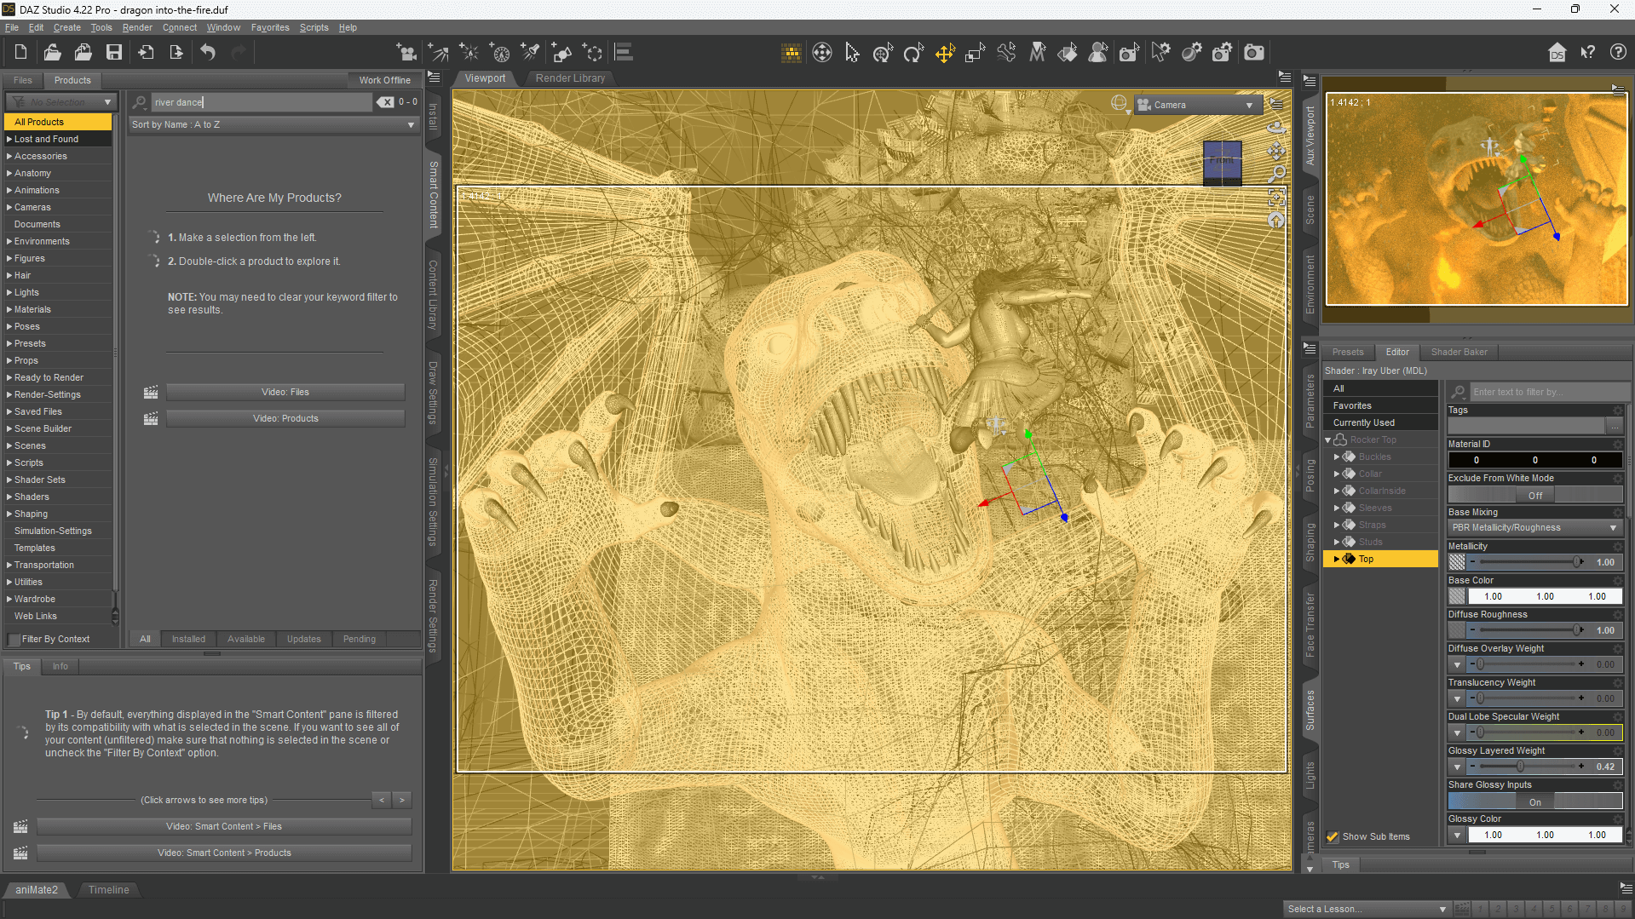The height and width of the screenshot is (919, 1635).
Task: Open the Camera view selector dropdown
Action: point(1197,105)
